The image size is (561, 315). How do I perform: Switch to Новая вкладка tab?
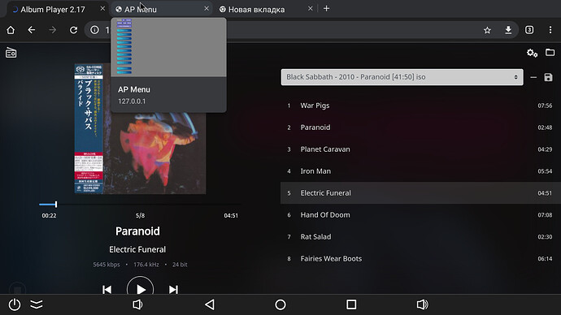pos(257,10)
